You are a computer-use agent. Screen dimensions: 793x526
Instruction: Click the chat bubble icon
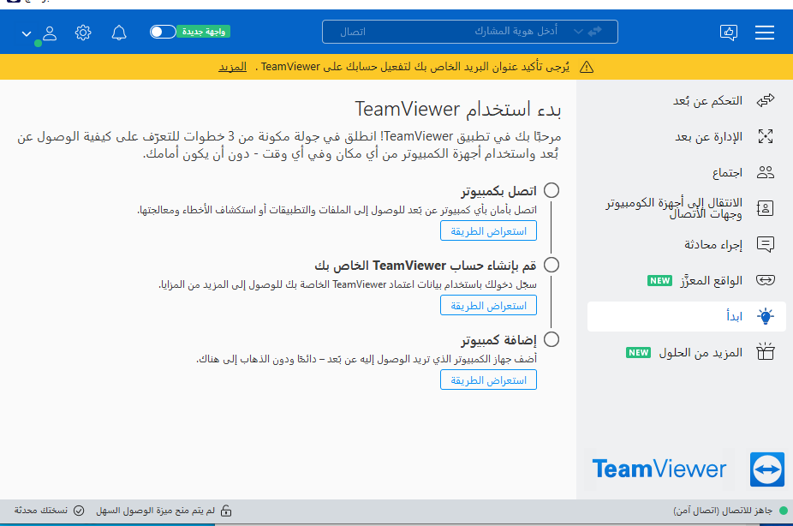point(766,244)
